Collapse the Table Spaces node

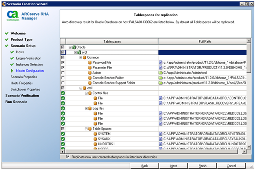click(86, 129)
